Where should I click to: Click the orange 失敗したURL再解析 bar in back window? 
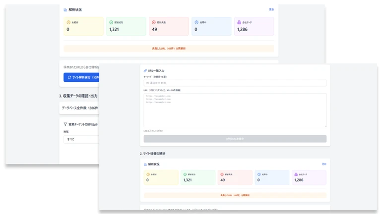click(x=169, y=48)
